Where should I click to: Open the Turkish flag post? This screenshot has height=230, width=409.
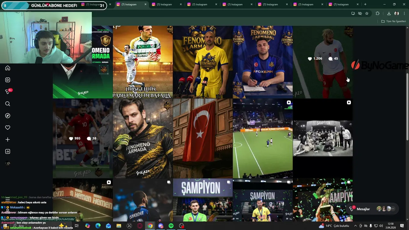(203, 138)
